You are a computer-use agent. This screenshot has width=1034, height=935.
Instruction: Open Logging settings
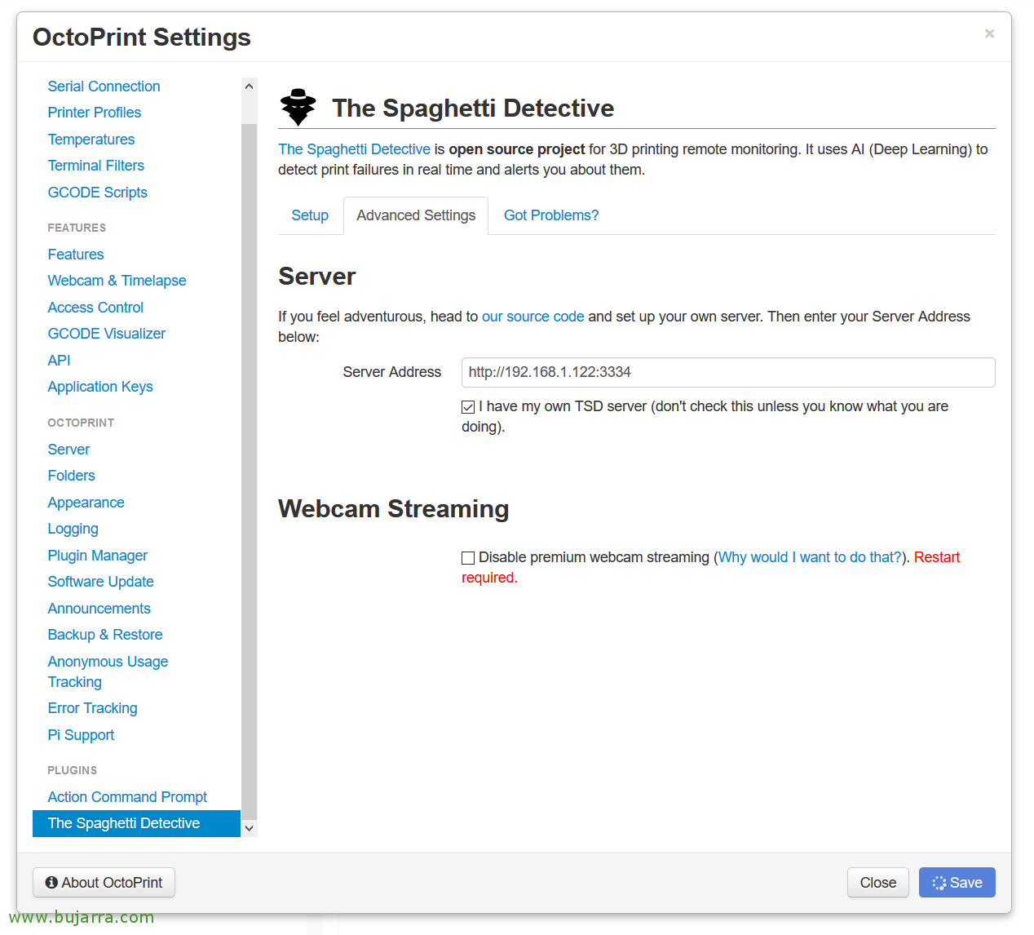tap(73, 529)
